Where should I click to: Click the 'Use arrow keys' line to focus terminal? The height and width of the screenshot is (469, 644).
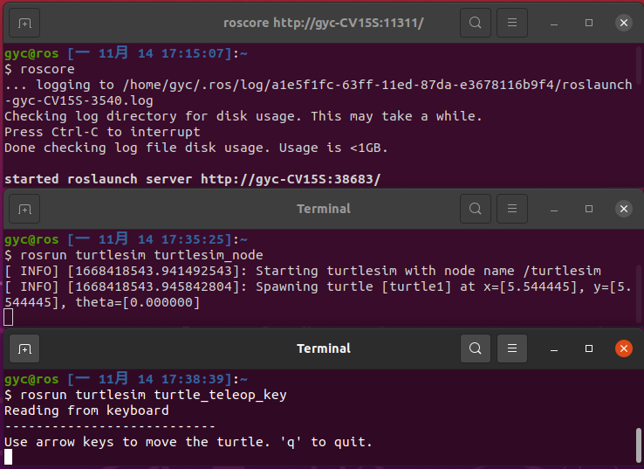click(188, 442)
